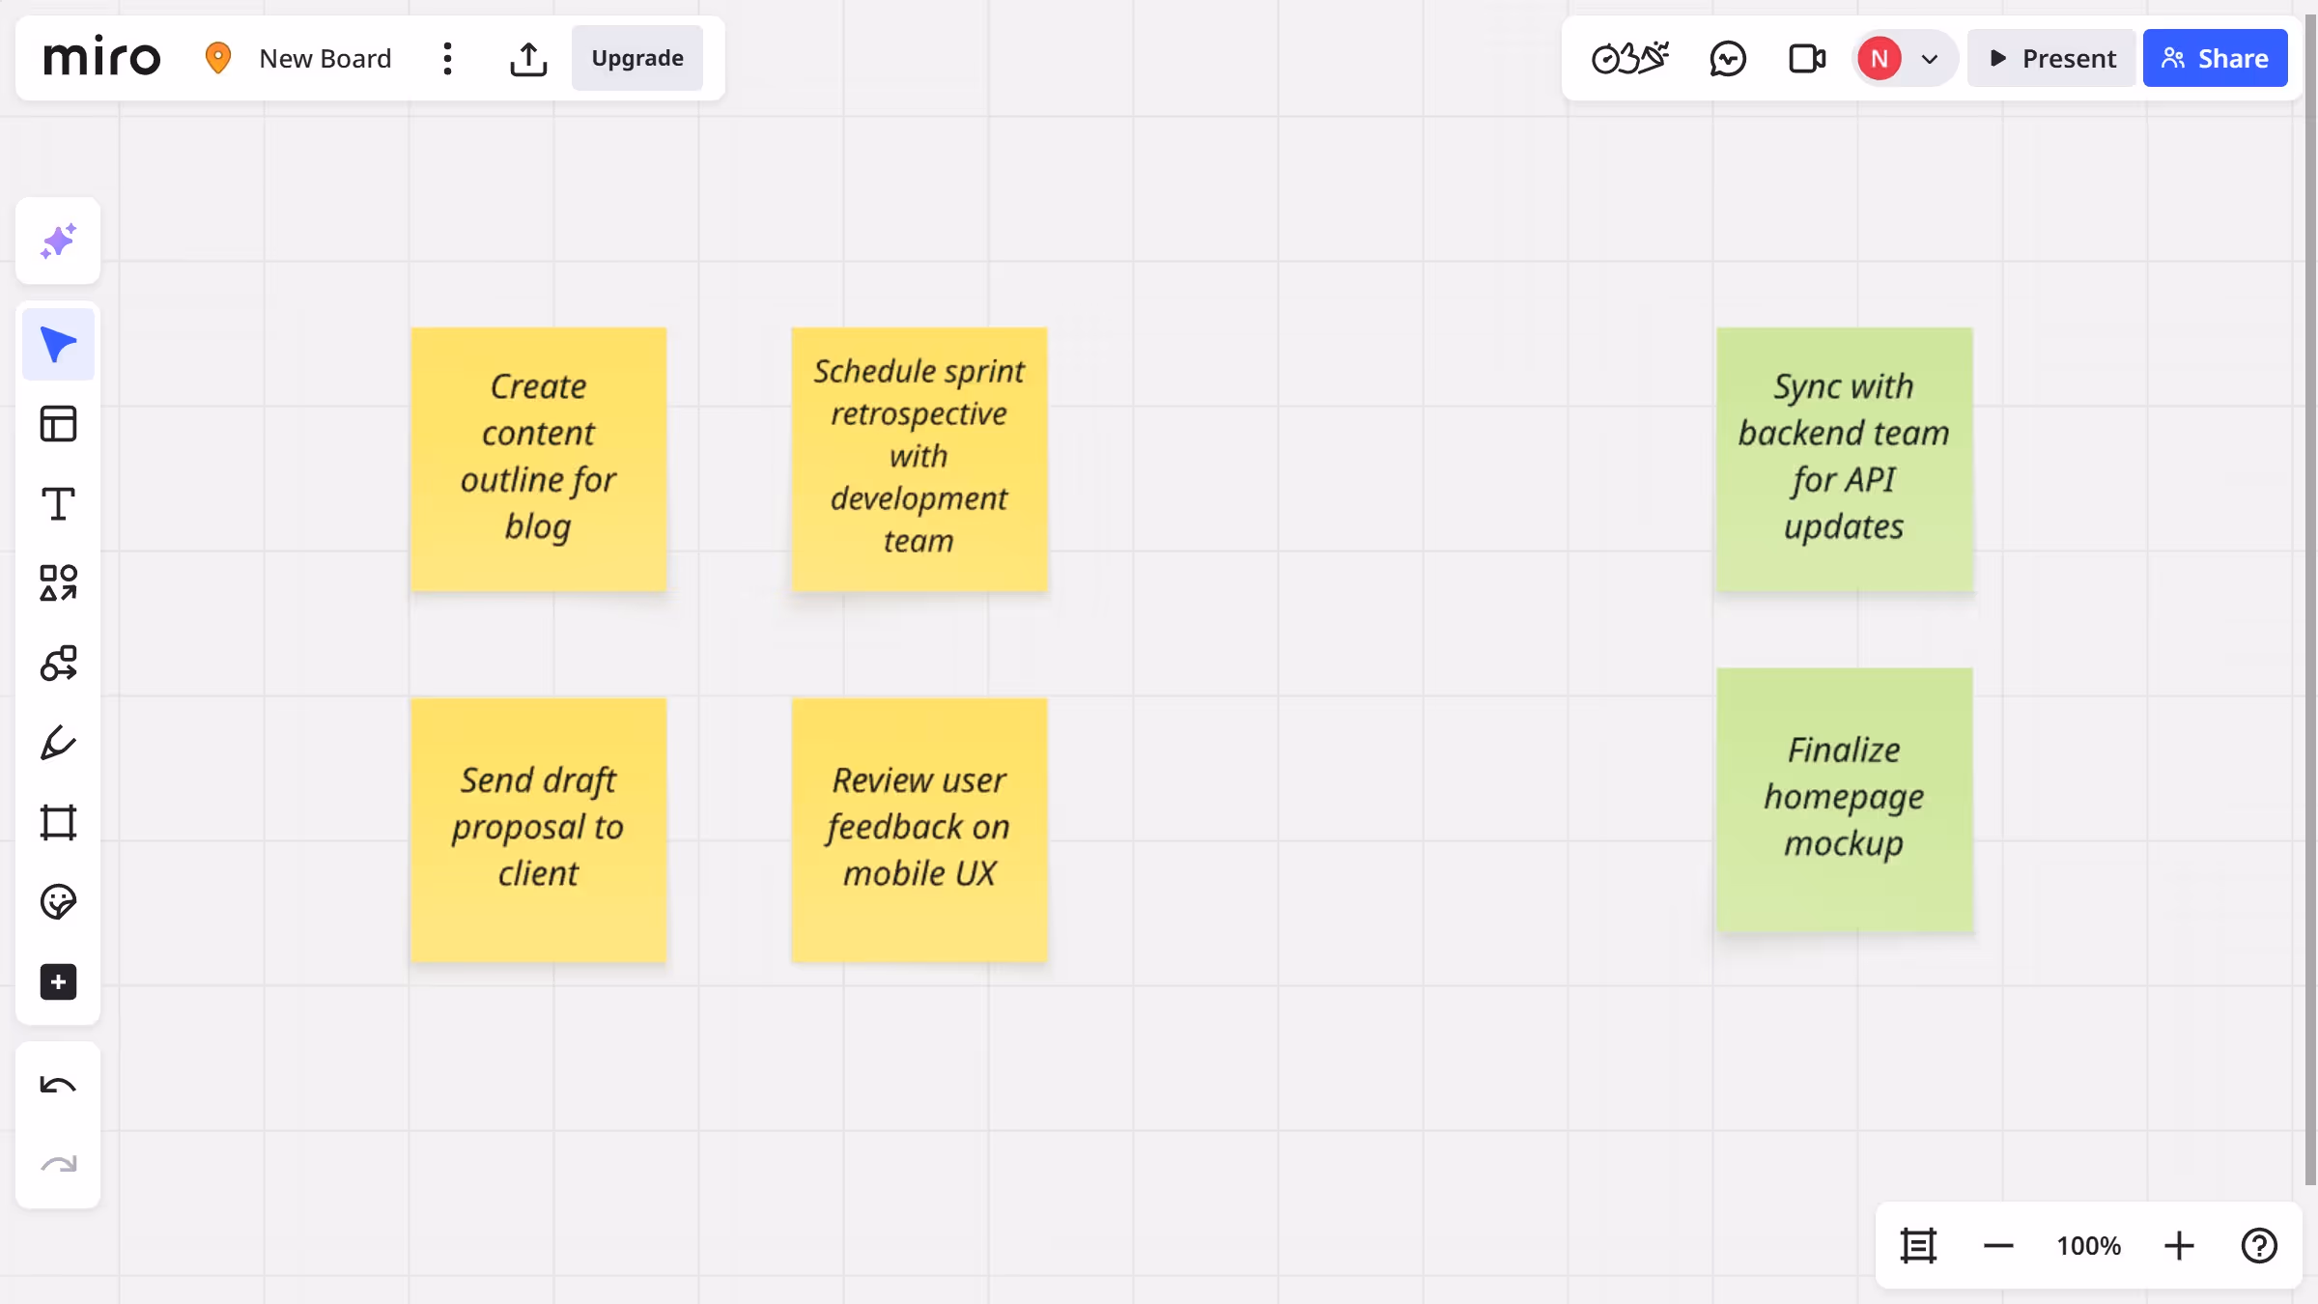Start Present mode
2318x1304 pixels.
point(2050,58)
